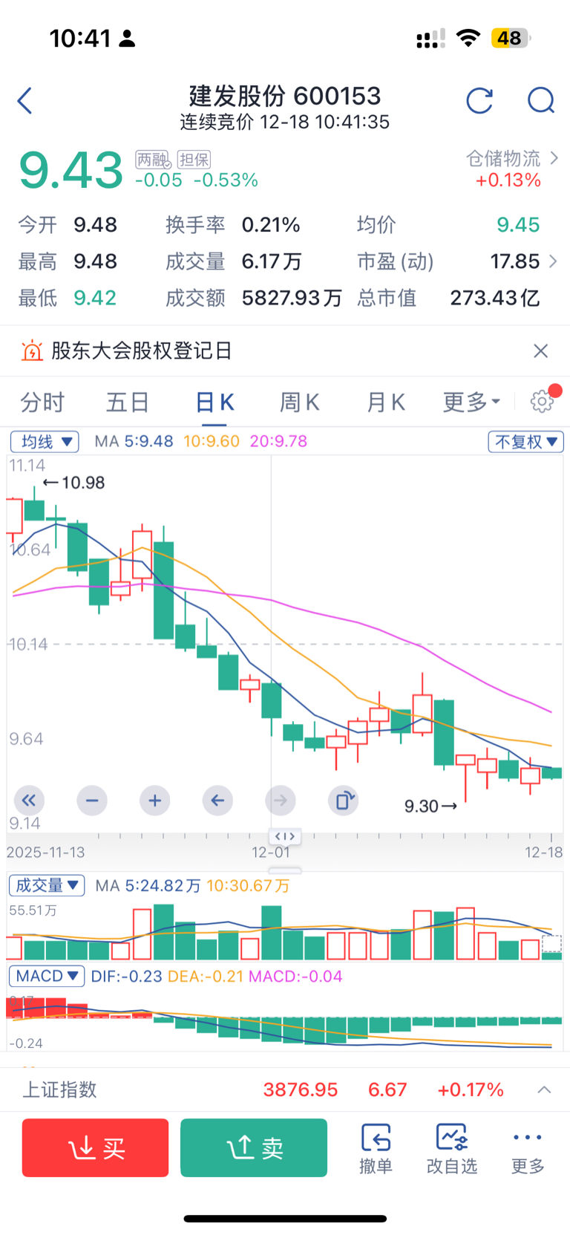Open the 成交量 indicator dropdown
570x1235 pixels.
47,885
